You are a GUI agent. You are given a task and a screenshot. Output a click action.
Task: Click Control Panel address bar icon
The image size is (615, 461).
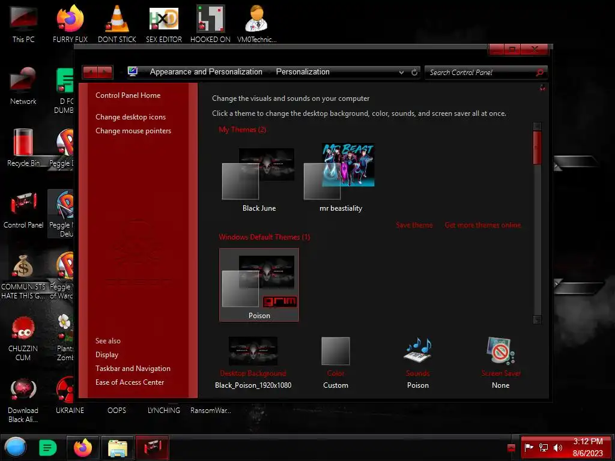133,71
